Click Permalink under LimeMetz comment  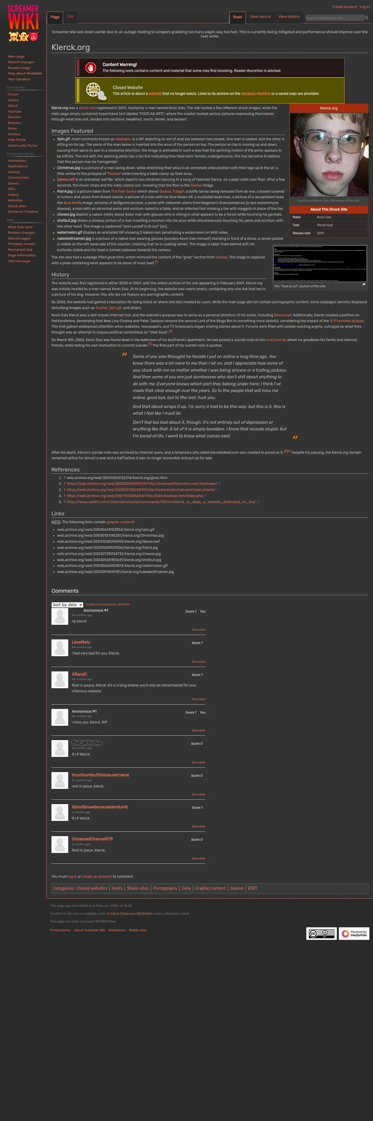point(198,661)
